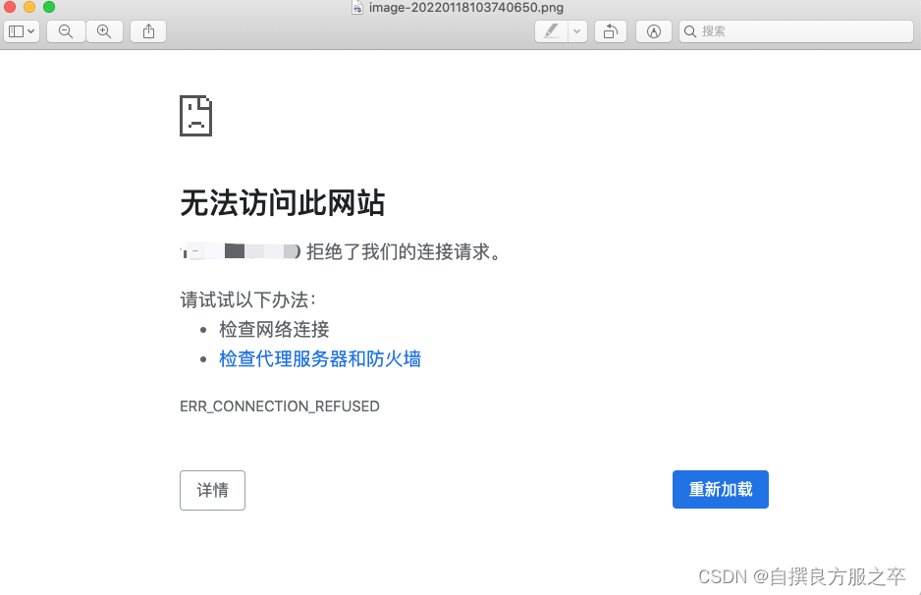Click the 拒绝了我们的连接请求 message
Screen dimensions: 921x595
point(404,252)
